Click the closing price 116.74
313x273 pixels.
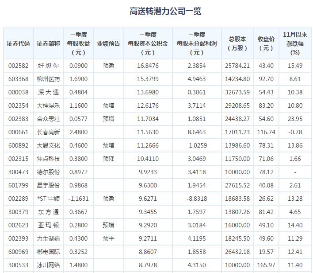pyautogui.click(x=266, y=132)
